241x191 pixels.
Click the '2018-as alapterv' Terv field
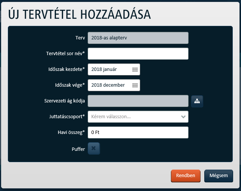138,38
